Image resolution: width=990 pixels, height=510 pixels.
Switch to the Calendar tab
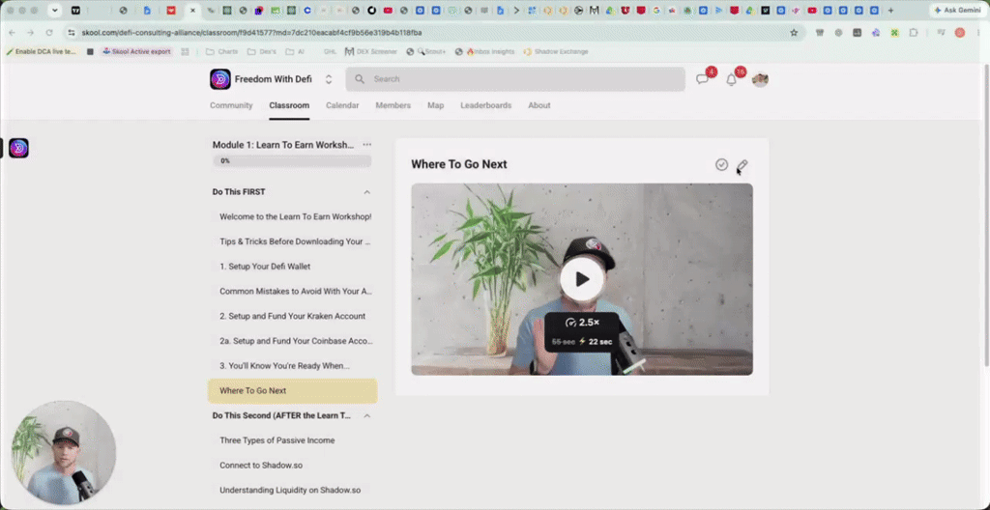pyautogui.click(x=342, y=105)
